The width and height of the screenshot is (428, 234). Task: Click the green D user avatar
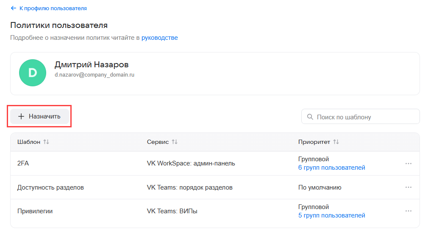(33, 73)
